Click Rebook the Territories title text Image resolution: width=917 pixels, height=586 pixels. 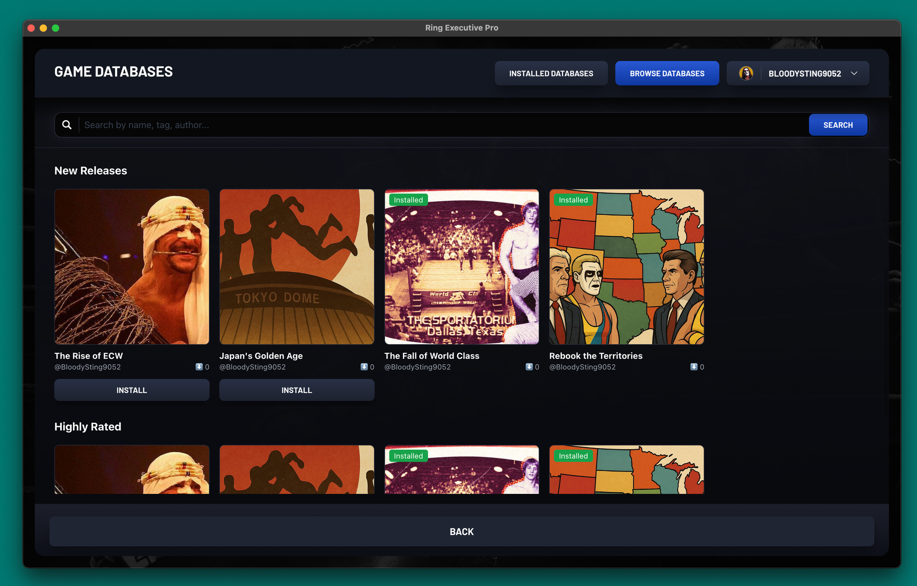(x=596, y=356)
